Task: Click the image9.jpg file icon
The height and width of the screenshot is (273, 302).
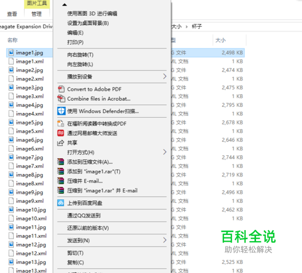Action: click(x=11, y=192)
